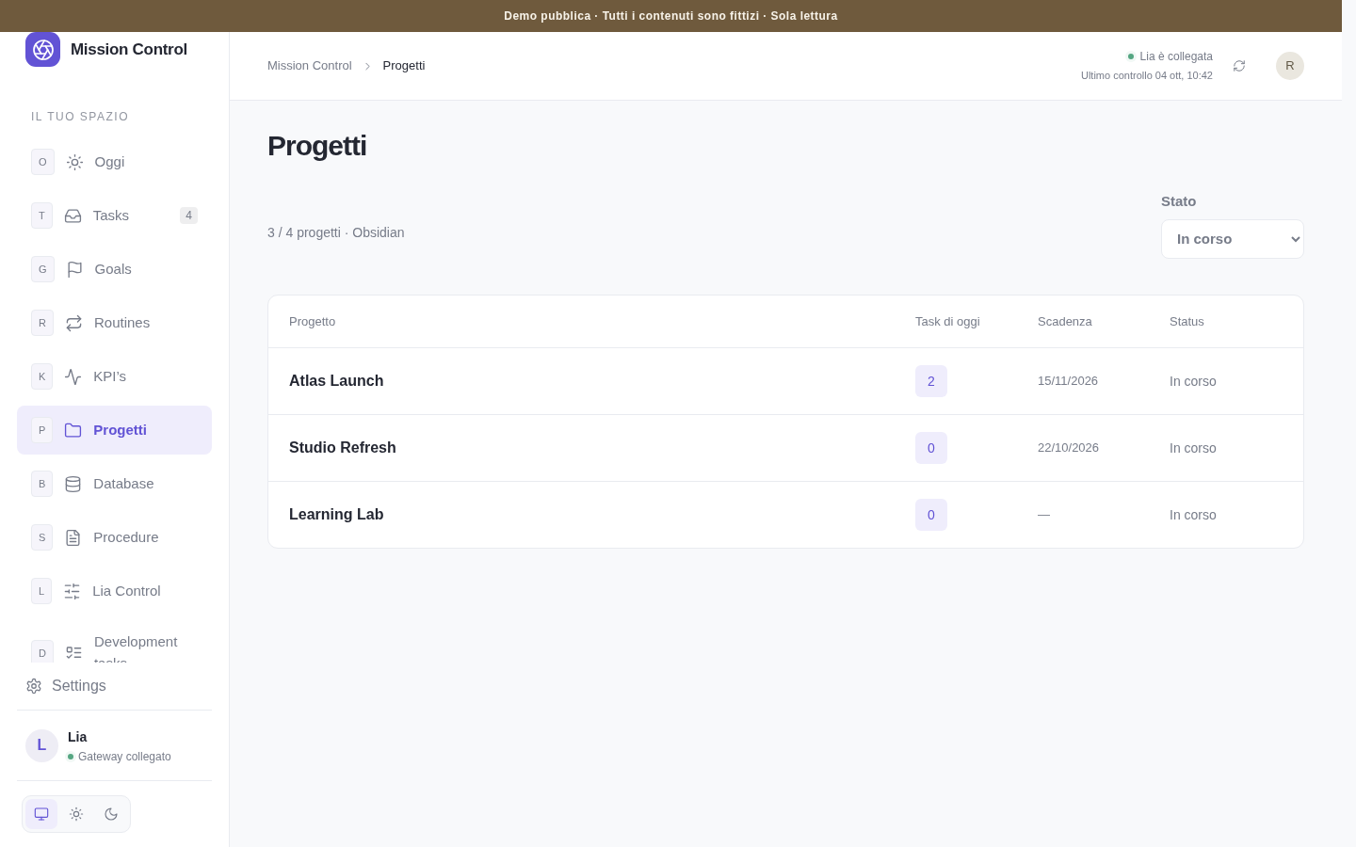The width and height of the screenshot is (1356, 847).
Task: Switch to light theme
Action: pyautogui.click(x=76, y=814)
